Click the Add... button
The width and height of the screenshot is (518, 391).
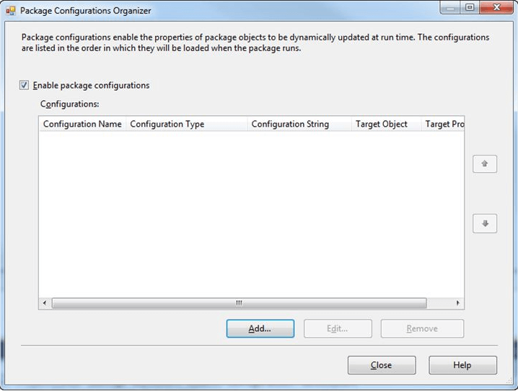260,328
